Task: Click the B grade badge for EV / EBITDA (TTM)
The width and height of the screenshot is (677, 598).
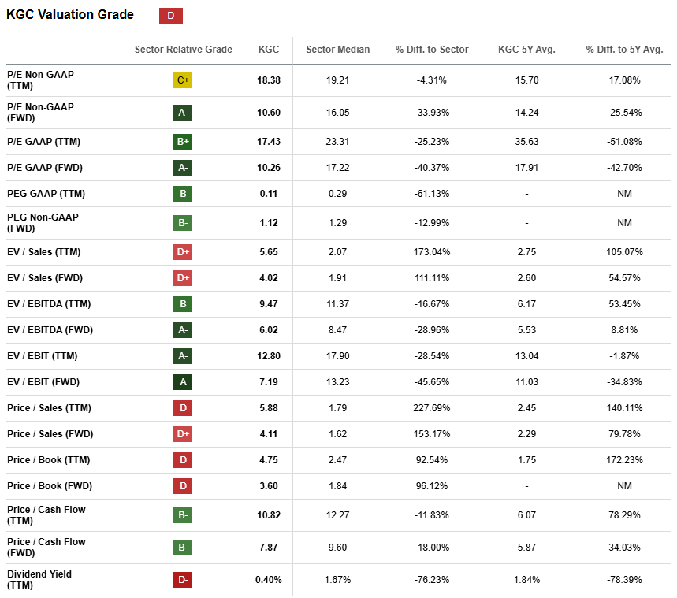Action: [x=183, y=304]
